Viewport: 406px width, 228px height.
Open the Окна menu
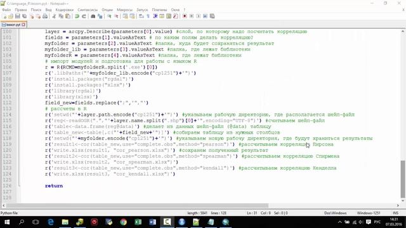[175, 10]
